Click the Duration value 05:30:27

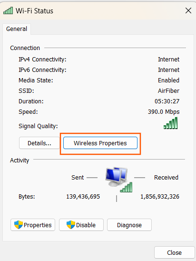click(x=167, y=101)
